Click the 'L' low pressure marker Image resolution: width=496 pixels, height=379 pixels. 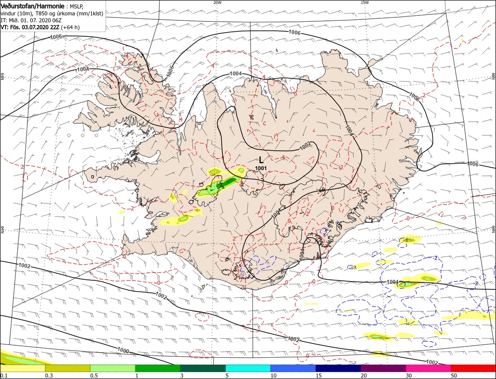pos(261,160)
